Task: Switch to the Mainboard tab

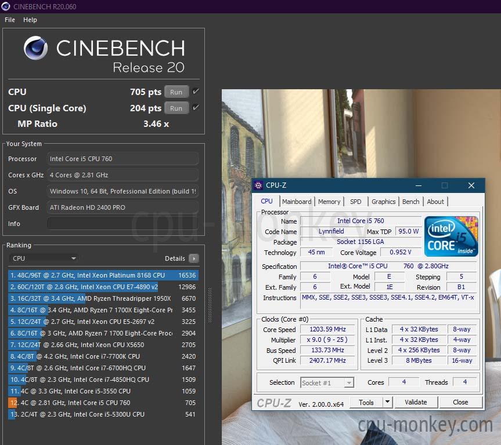Action: tap(297, 202)
